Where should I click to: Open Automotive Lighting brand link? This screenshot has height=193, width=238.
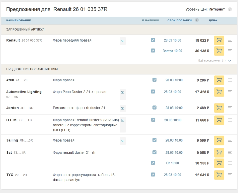[24, 92]
